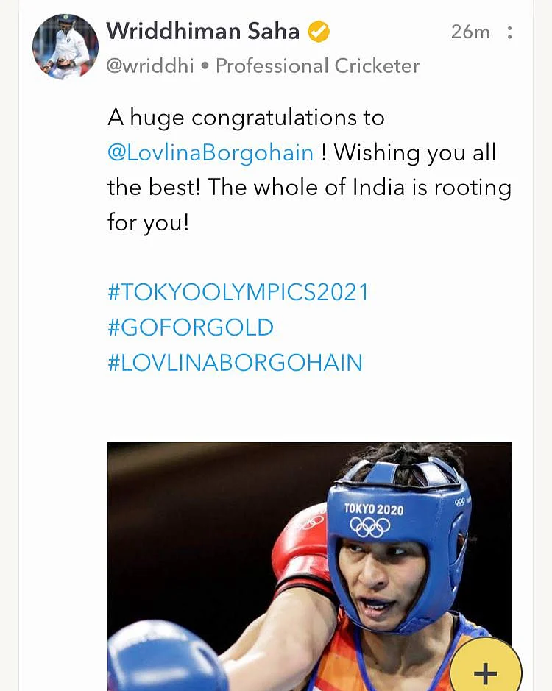
Task: Select the Professional Cricketer label
Action: pos(317,66)
